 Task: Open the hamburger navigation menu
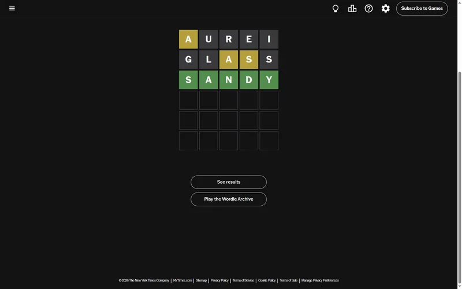click(x=12, y=9)
